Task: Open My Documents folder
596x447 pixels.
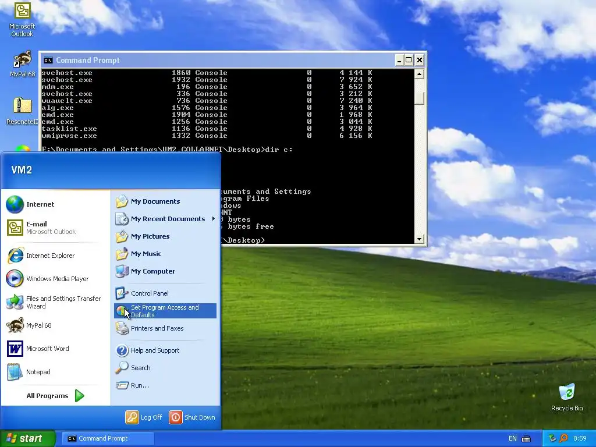Action: pos(165,201)
